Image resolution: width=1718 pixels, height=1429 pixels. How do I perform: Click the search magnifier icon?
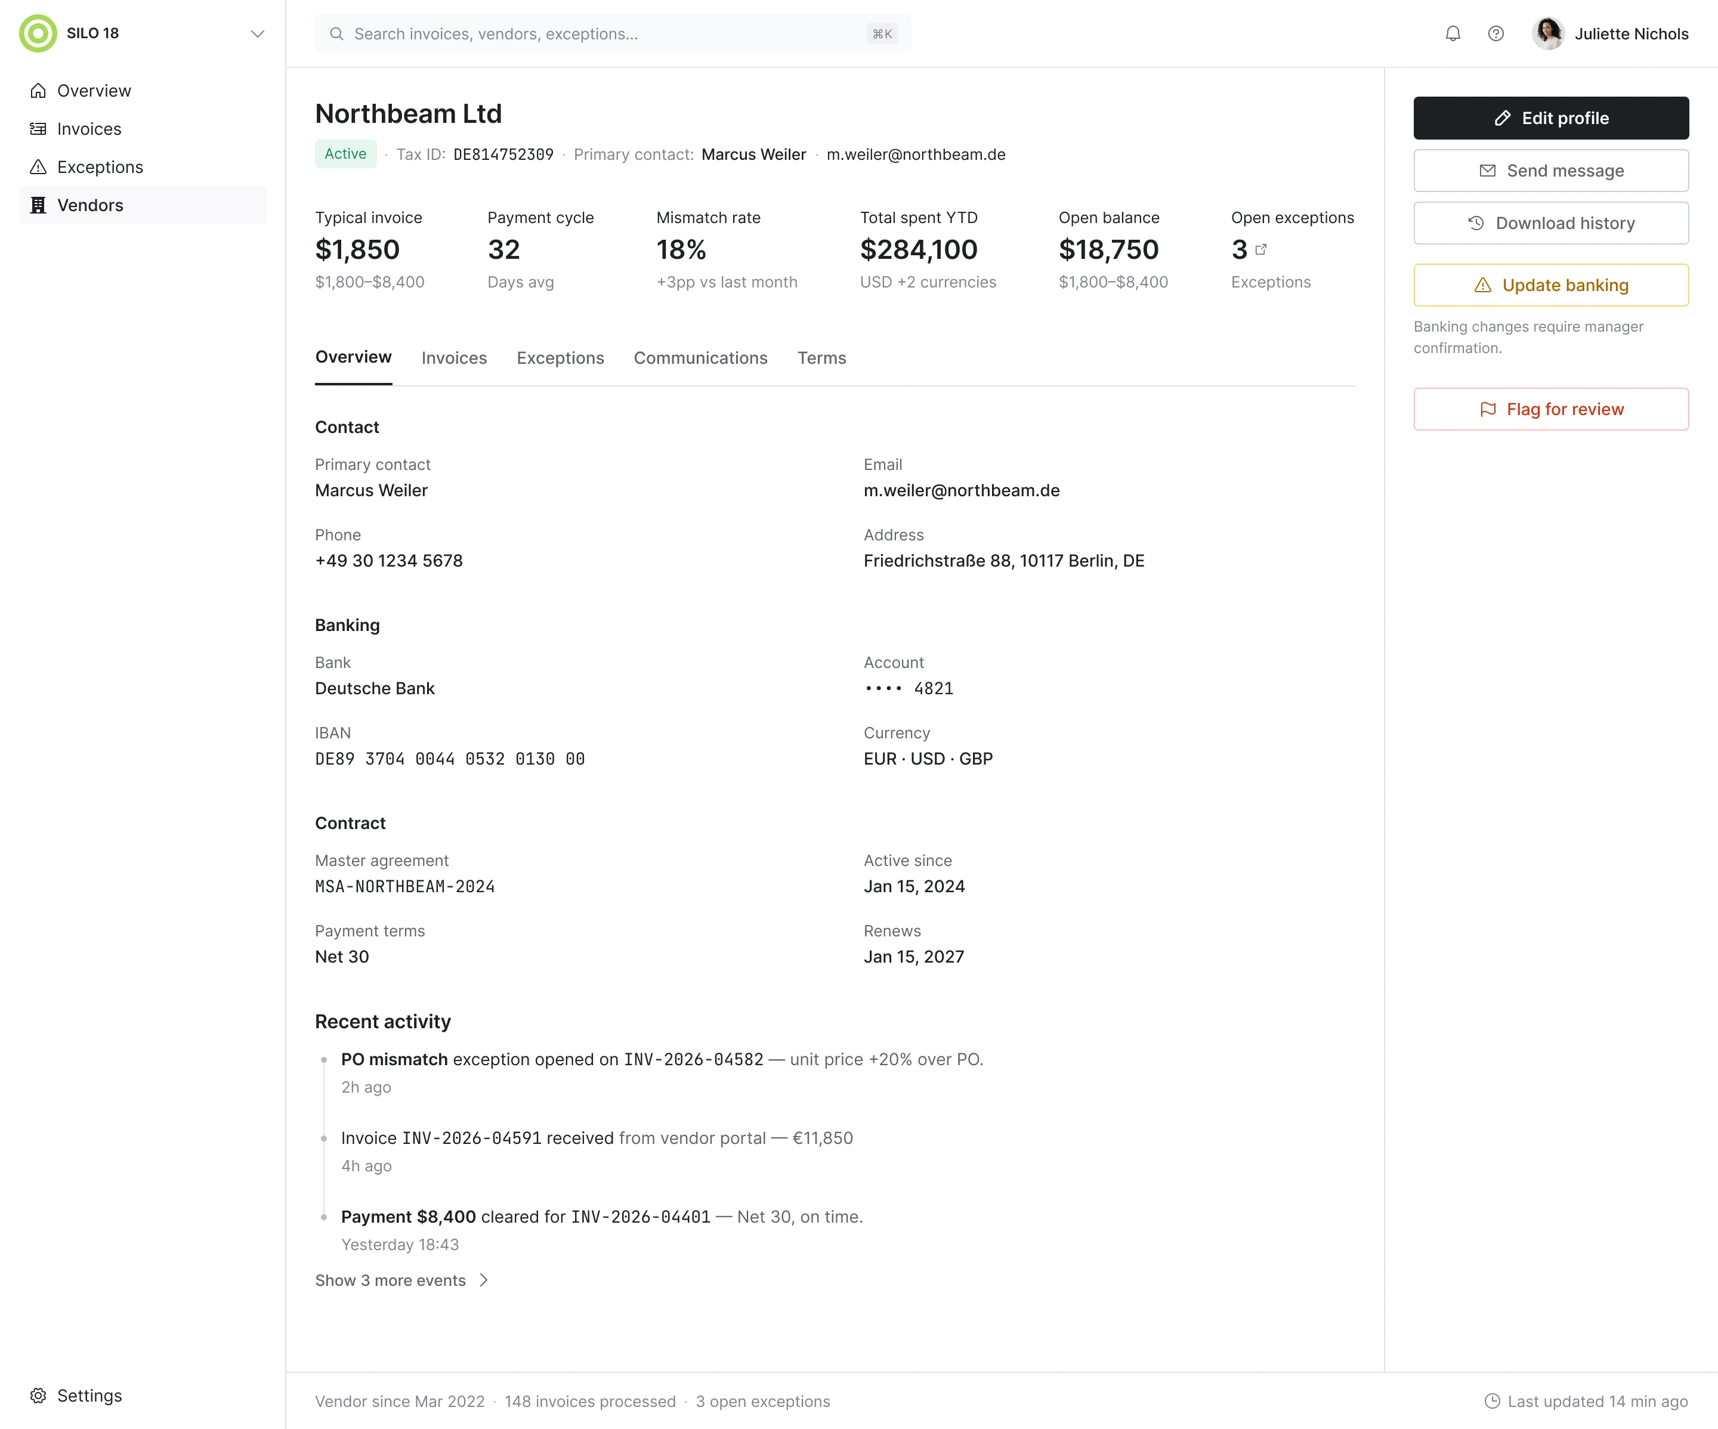pyautogui.click(x=336, y=33)
